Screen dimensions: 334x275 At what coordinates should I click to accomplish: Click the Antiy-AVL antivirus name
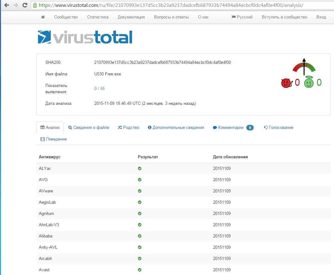48,247
